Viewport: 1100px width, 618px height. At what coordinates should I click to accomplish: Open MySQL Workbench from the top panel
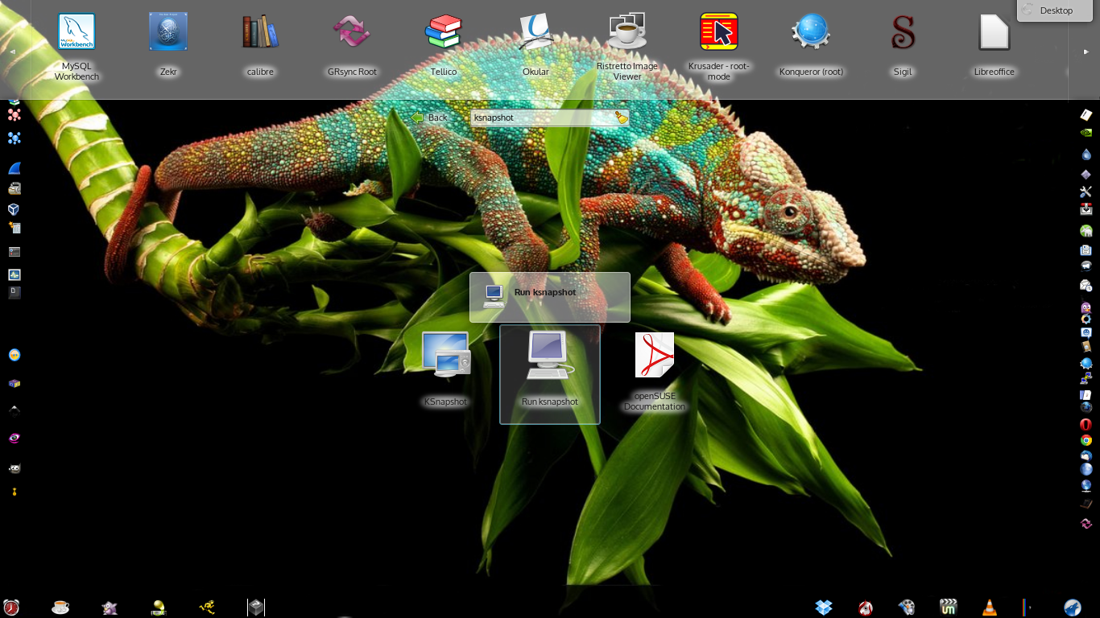pyautogui.click(x=77, y=32)
